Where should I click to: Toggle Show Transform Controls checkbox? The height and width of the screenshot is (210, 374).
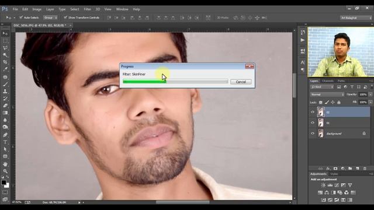[65, 17]
